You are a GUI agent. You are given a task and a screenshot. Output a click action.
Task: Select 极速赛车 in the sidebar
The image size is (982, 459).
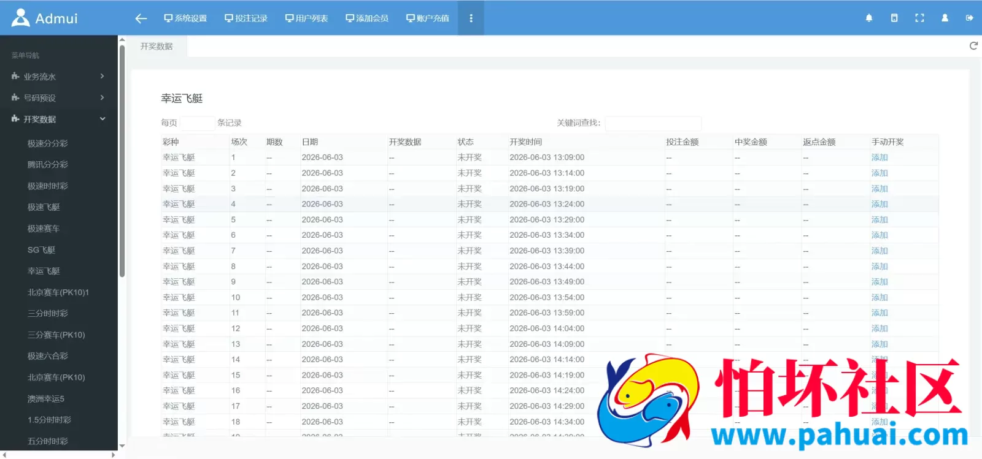(x=44, y=229)
